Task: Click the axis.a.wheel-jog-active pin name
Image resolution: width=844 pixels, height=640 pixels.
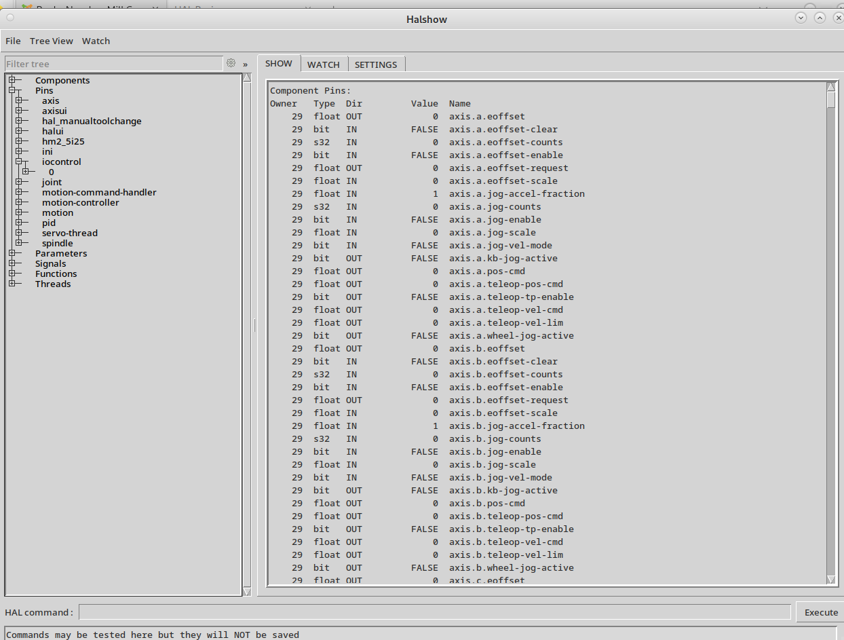Action: (512, 335)
